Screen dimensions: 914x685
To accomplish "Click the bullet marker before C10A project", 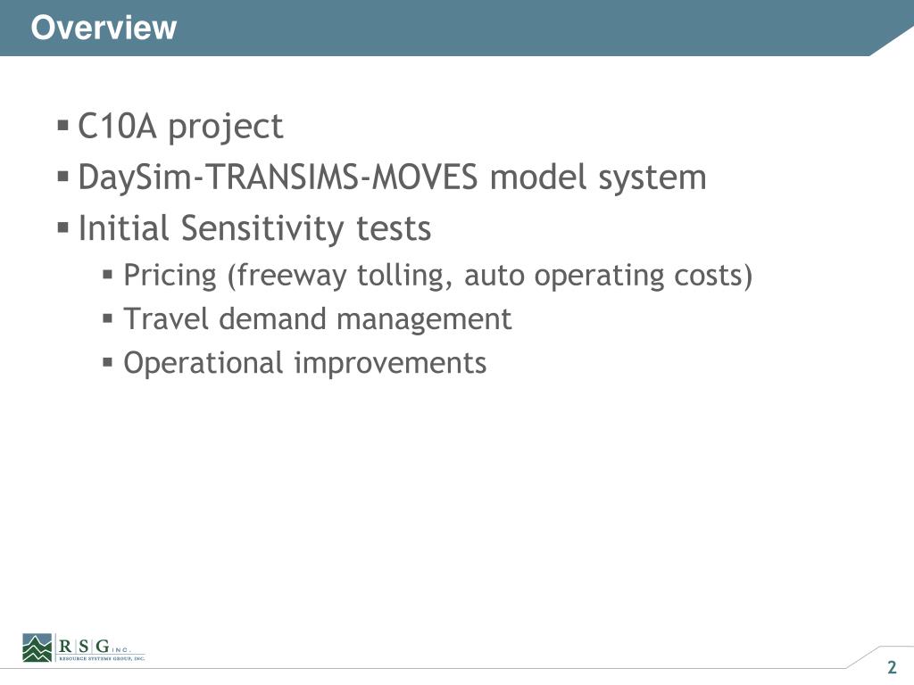I will coord(63,125).
